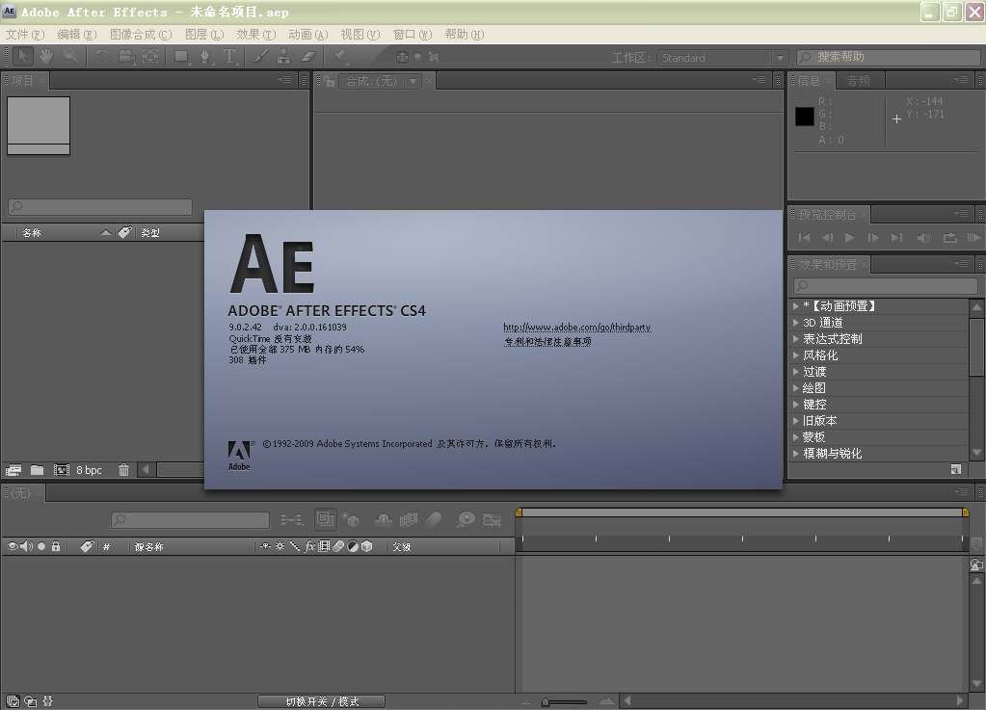Open the 工作区 Standard workspace dropdown
The width and height of the screenshot is (986, 710).
pos(724,58)
